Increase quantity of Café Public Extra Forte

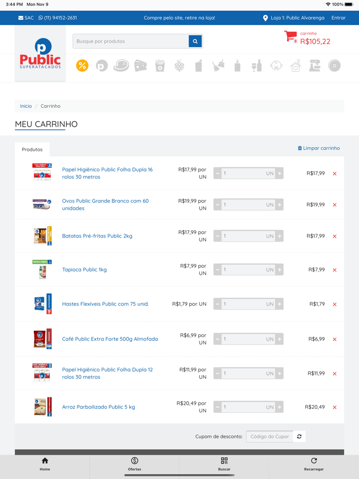click(280, 339)
